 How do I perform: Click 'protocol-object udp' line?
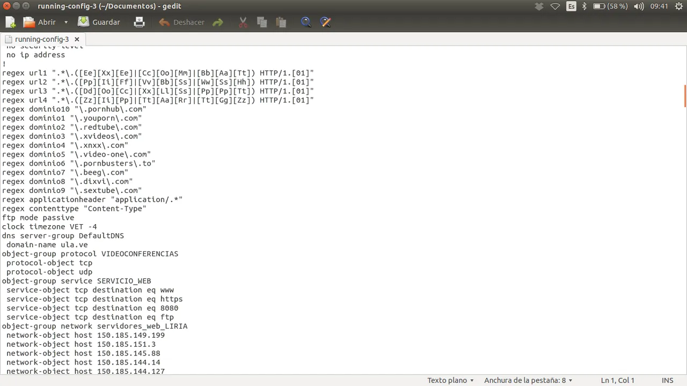[49, 272]
